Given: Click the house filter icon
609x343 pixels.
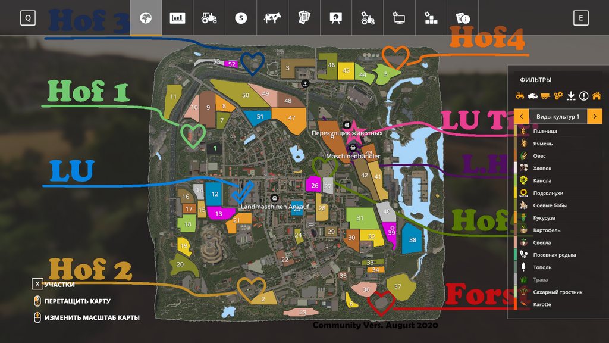Looking at the screenshot, I should 596,96.
